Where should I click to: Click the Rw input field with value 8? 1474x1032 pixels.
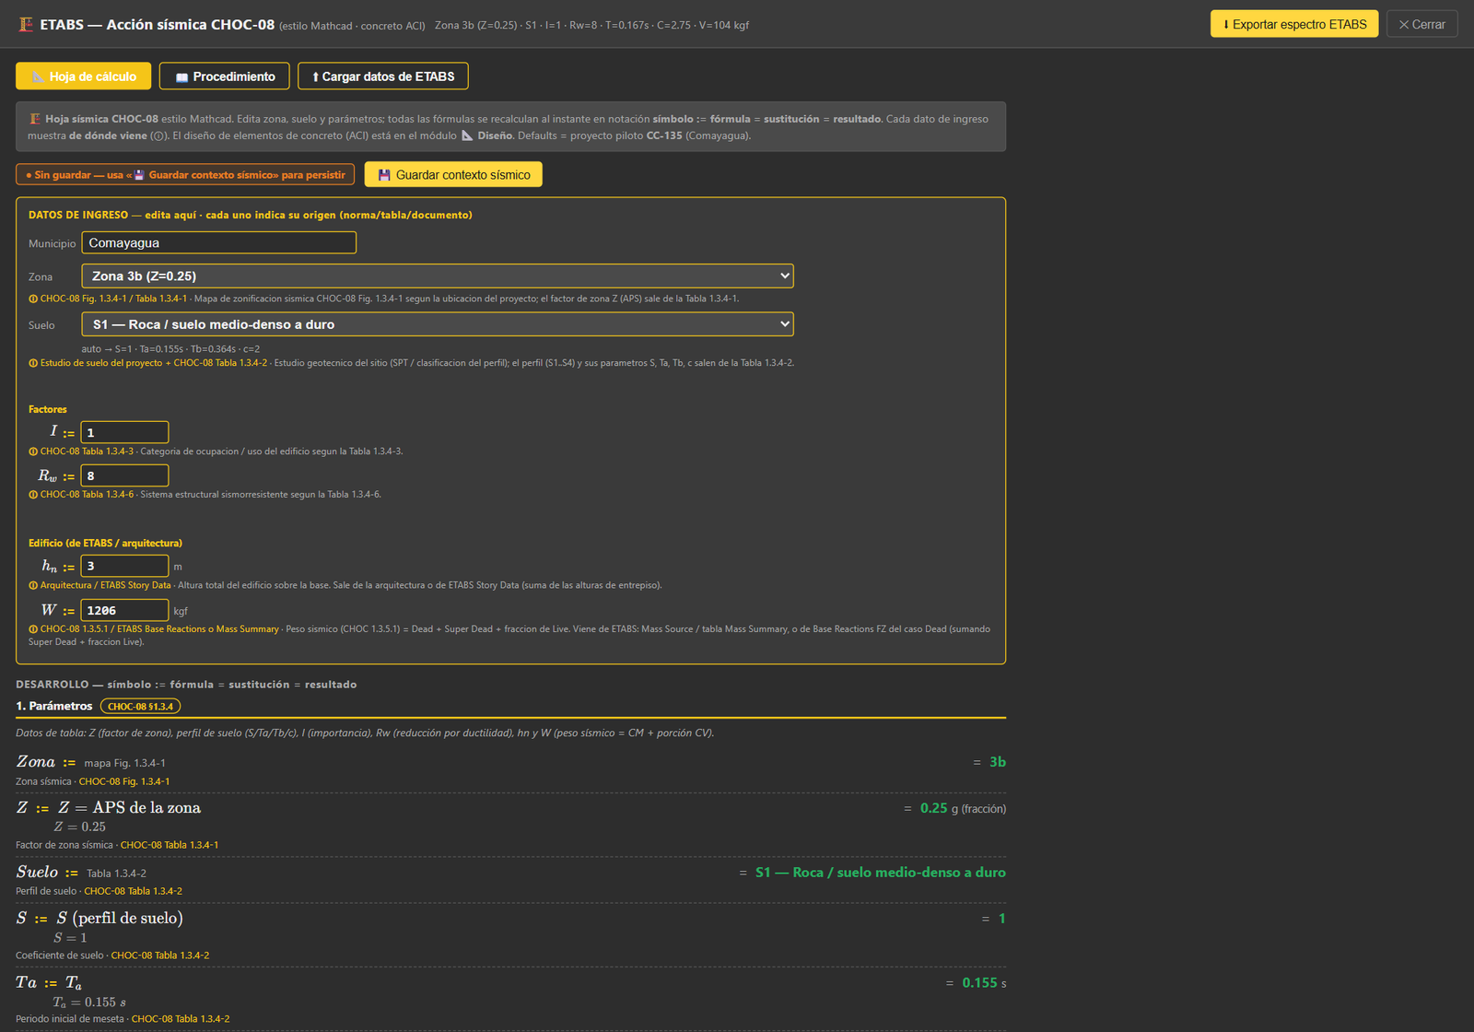point(124,475)
